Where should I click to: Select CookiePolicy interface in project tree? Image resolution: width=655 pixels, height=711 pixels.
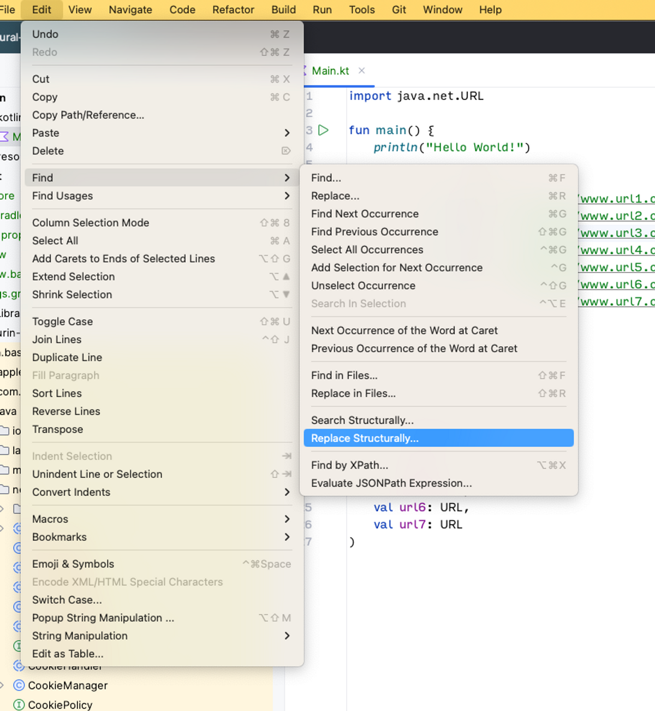(x=60, y=704)
